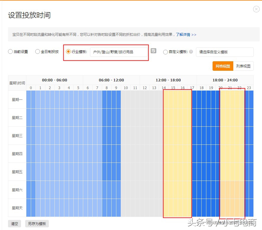
Task: Open the industry template dropdown showing 户外/登山/野营/旅行用品
Action: (119, 52)
